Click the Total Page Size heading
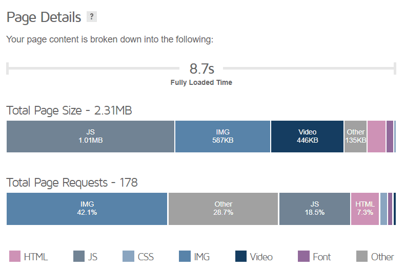Screen dimensions: 405x271 [69, 110]
